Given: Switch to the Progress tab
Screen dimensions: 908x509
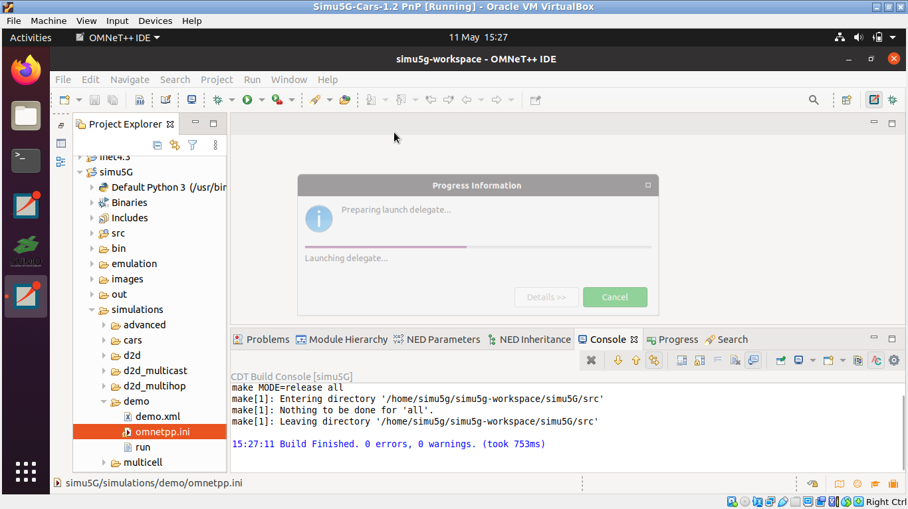Looking at the screenshot, I should point(672,340).
